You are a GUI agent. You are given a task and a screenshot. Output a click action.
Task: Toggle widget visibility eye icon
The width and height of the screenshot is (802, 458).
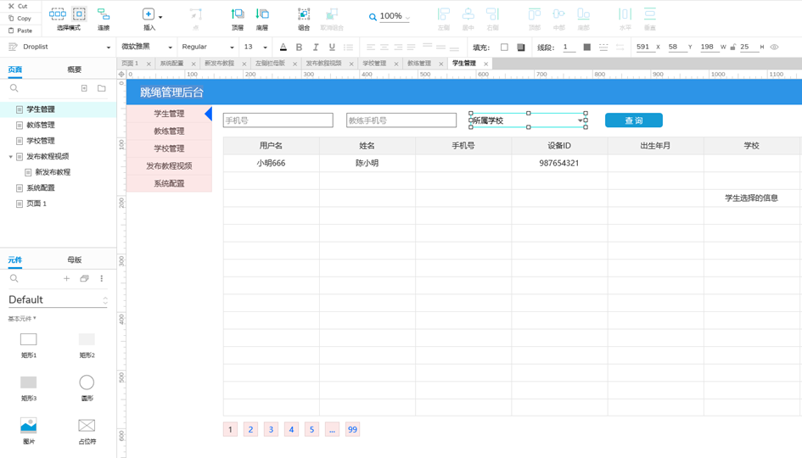[774, 47]
